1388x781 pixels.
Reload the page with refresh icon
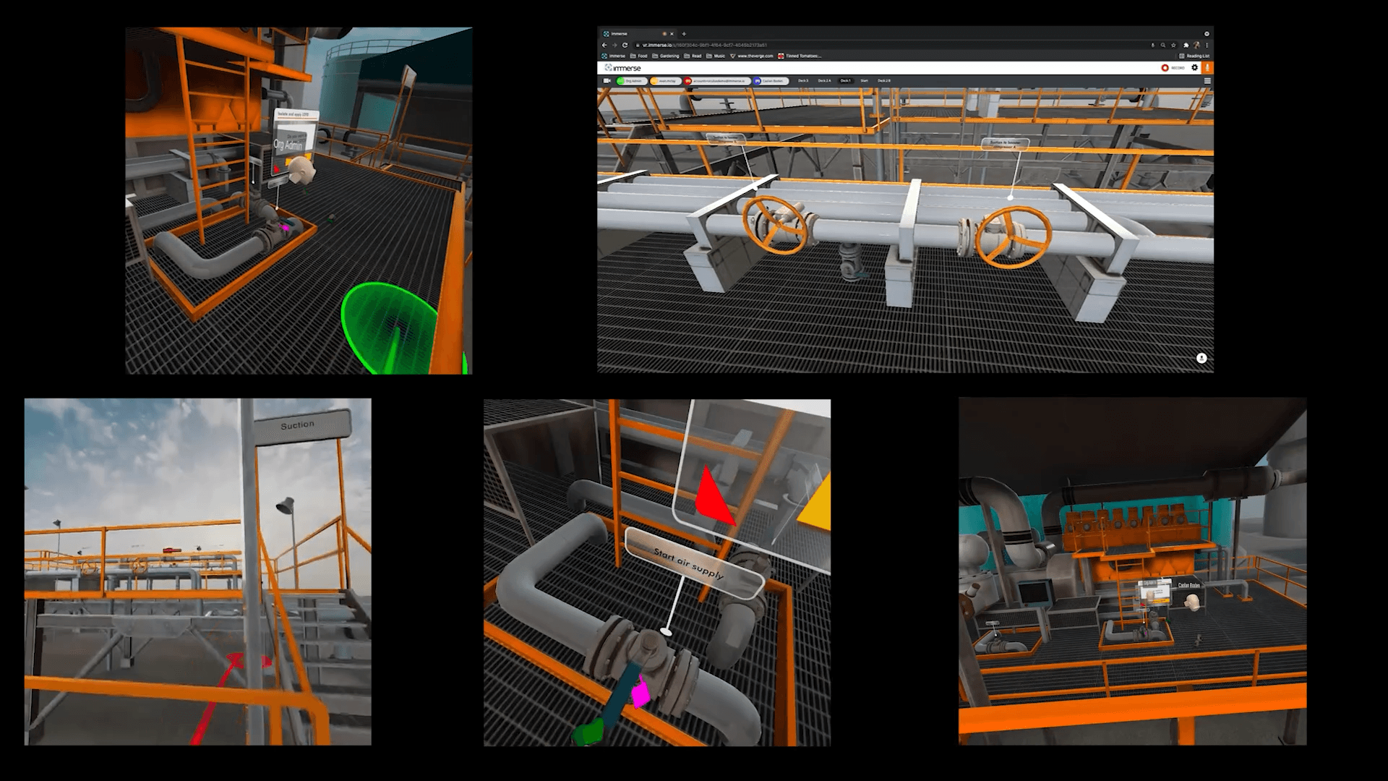pyautogui.click(x=625, y=45)
